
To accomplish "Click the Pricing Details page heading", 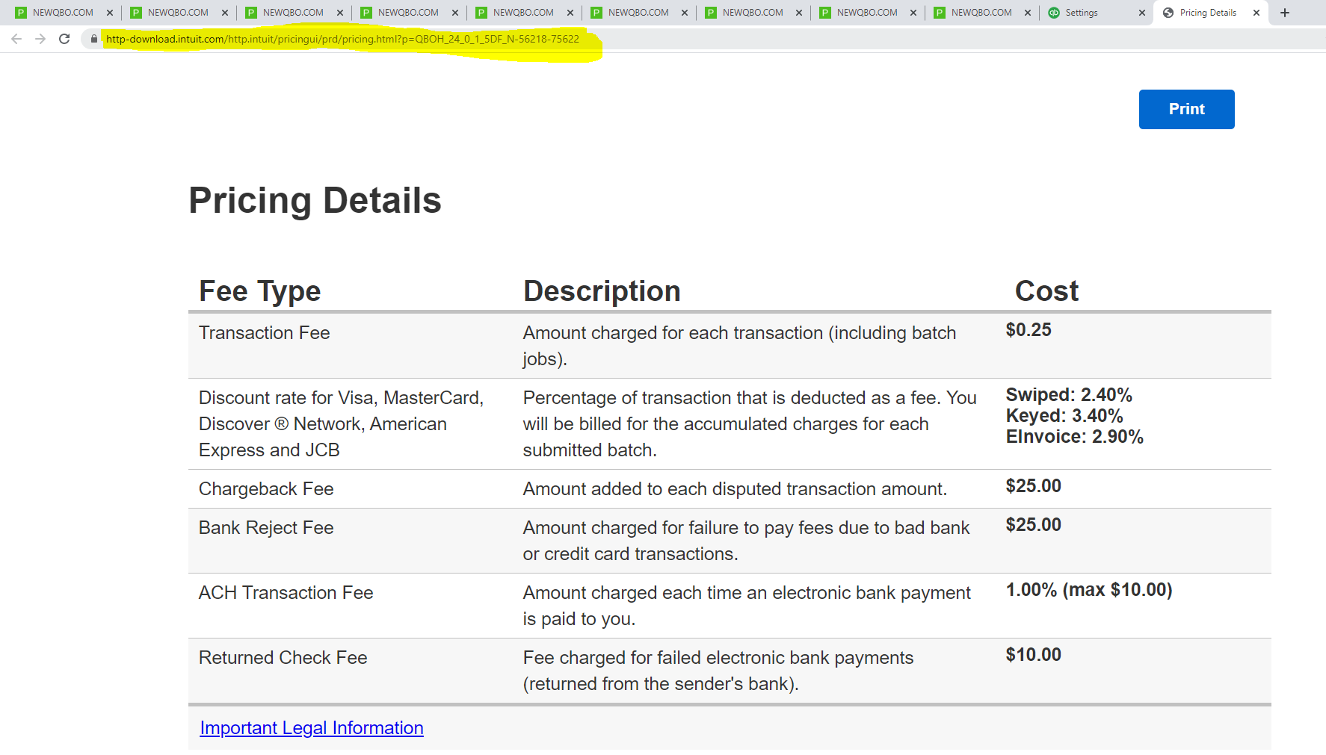I will (315, 200).
